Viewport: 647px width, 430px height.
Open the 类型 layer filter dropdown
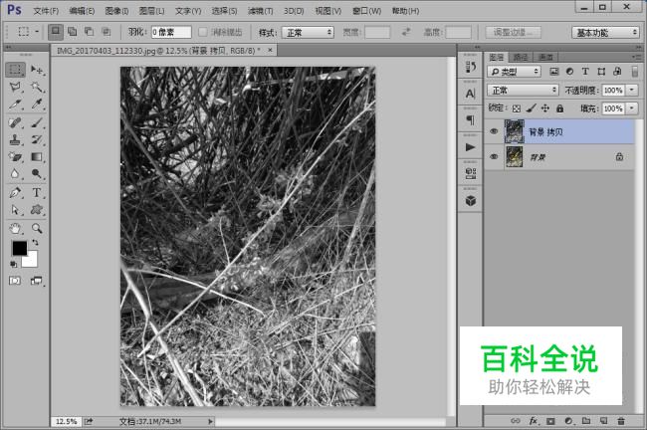click(514, 72)
